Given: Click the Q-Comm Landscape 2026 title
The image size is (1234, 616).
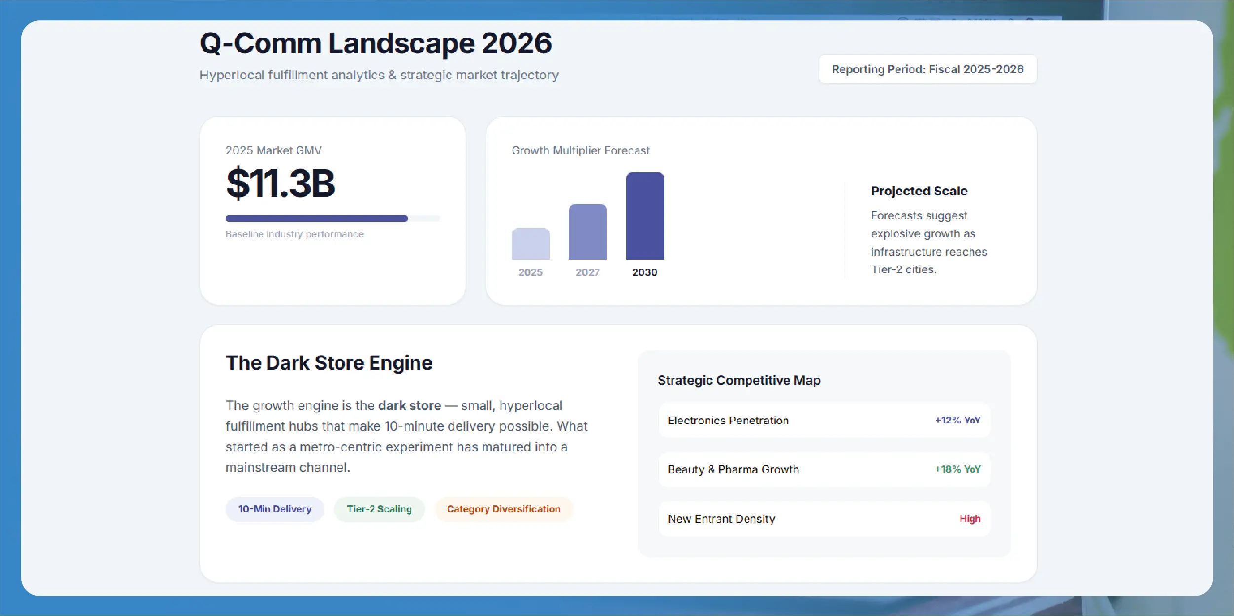Looking at the screenshot, I should point(375,43).
